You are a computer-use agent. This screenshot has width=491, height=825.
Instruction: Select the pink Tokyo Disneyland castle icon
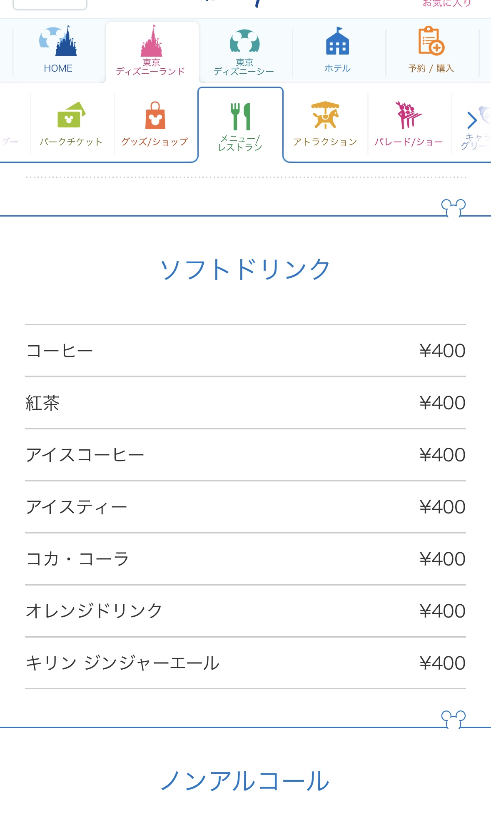152,41
